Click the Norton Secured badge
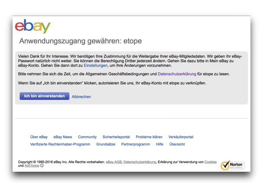The height and width of the screenshot is (183, 260). [x=232, y=165]
